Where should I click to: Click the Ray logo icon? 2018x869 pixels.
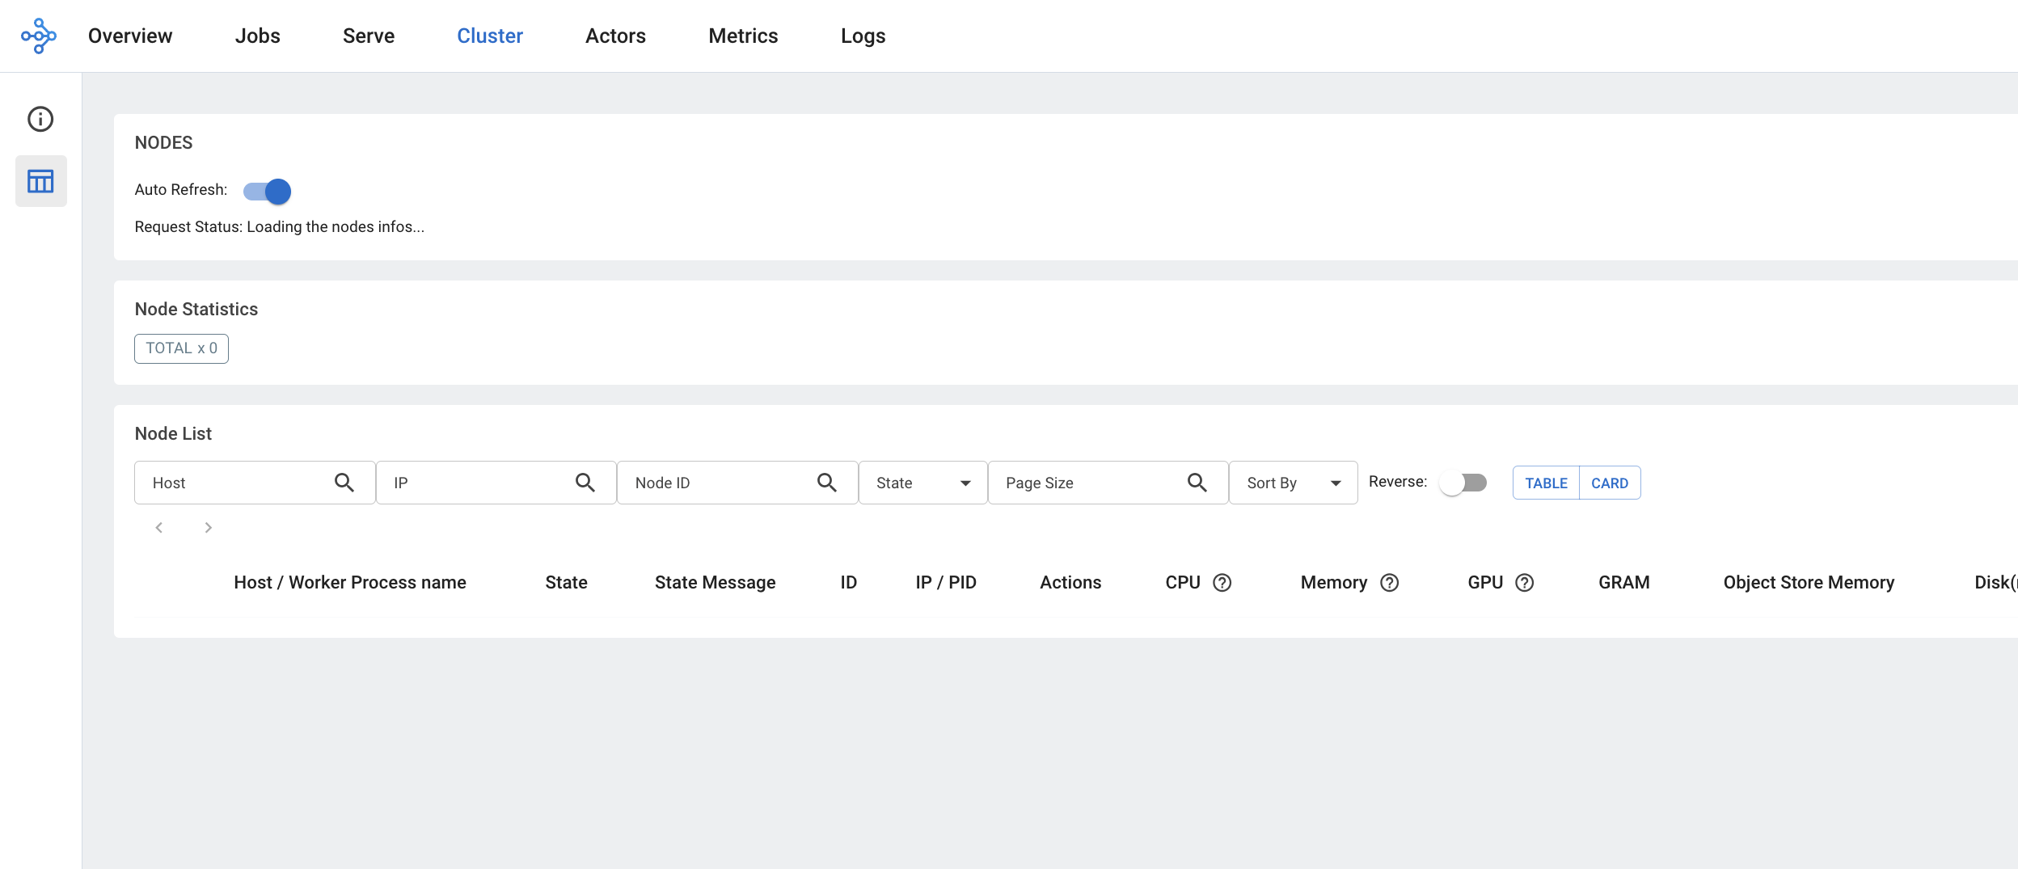coord(39,36)
